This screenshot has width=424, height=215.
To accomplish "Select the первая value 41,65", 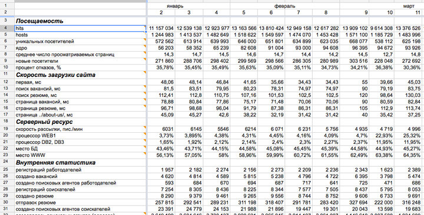I will pyautogui.click(x=244, y=82).
